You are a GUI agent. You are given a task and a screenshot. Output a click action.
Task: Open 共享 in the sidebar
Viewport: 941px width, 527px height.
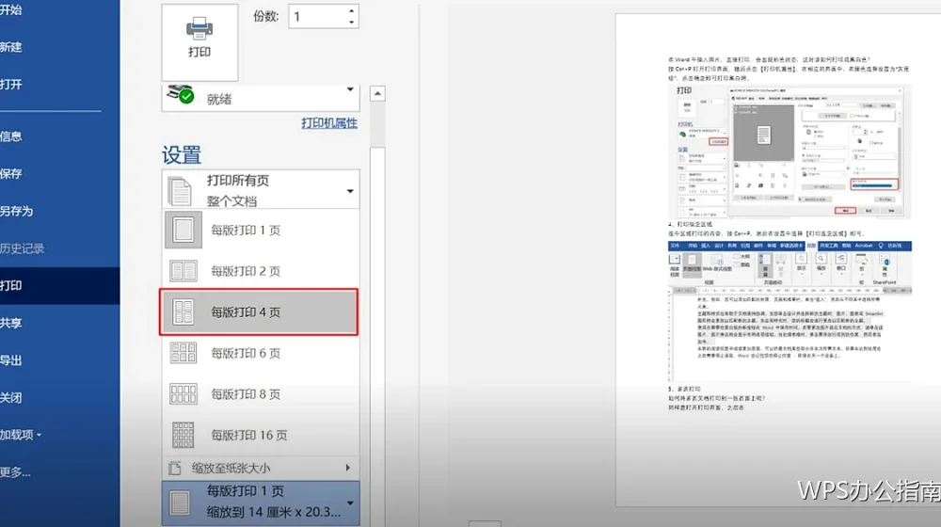pyautogui.click(x=10, y=323)
